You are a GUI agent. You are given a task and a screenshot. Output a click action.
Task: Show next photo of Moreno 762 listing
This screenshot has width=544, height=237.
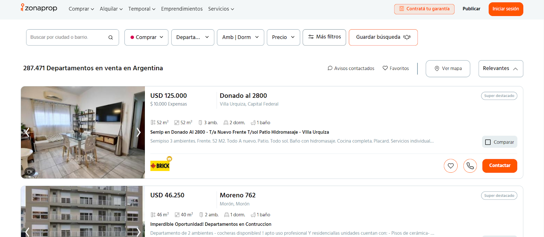[138, 232]
